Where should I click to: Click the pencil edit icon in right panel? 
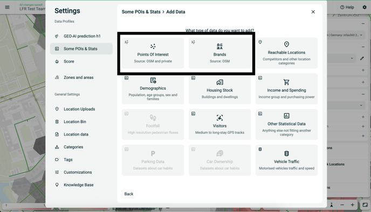coord(362,58)
